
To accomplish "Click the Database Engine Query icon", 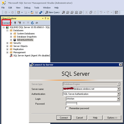I will (x=63, y=12).
